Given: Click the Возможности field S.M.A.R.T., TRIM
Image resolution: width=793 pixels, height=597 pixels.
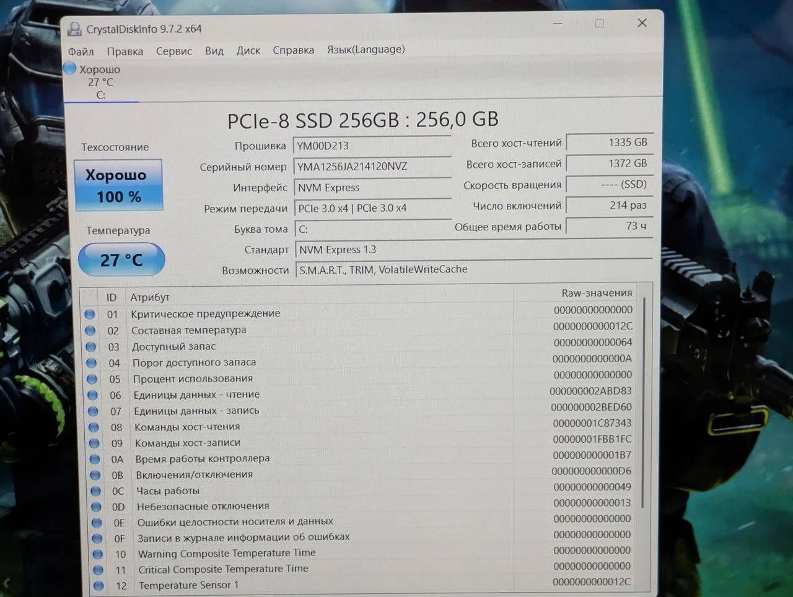Looking at the screenshot, I should click(475, 269).
